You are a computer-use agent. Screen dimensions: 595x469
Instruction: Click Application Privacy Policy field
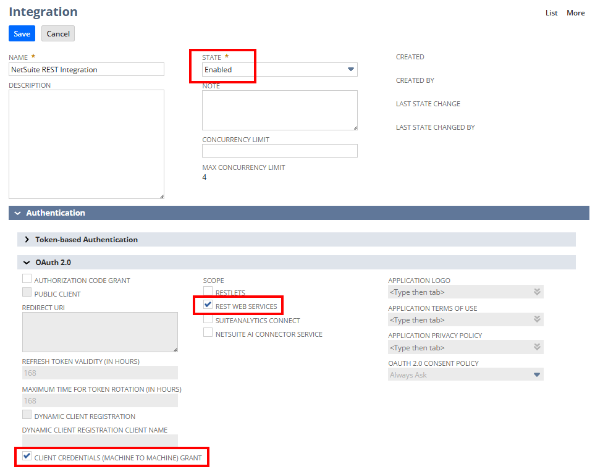point(466,347)
